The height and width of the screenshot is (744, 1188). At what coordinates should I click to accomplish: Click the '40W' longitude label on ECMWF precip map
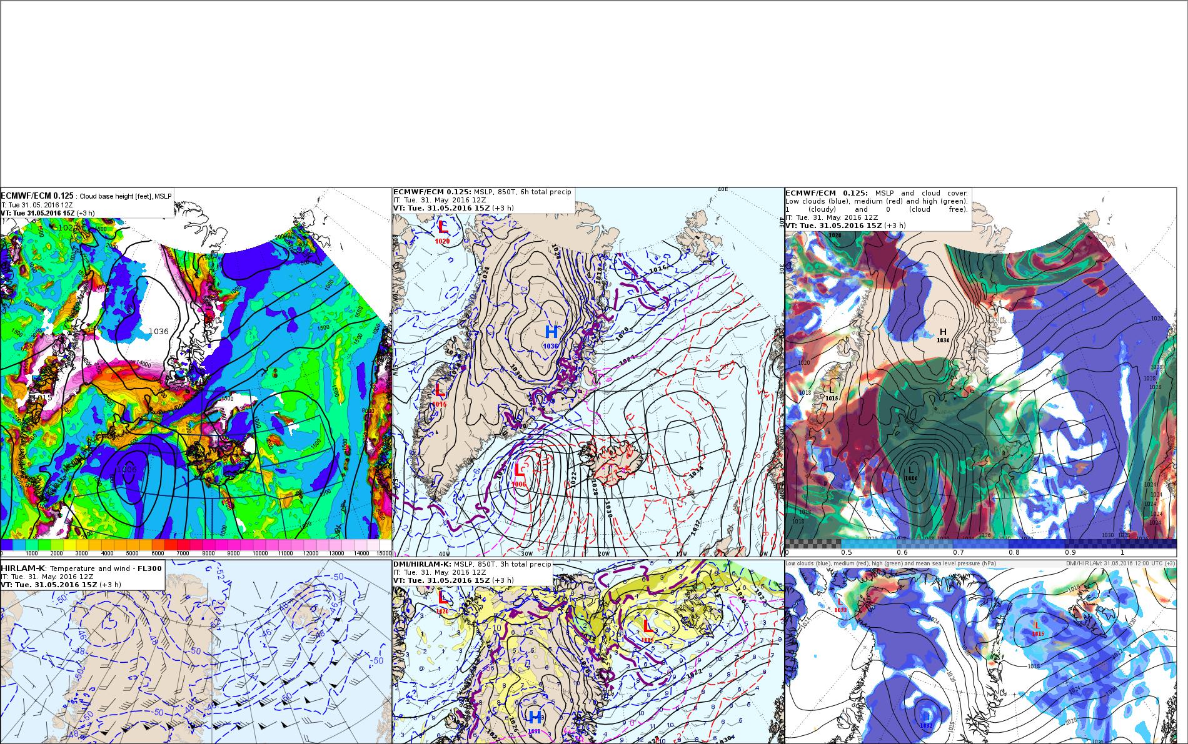[445, 553]
